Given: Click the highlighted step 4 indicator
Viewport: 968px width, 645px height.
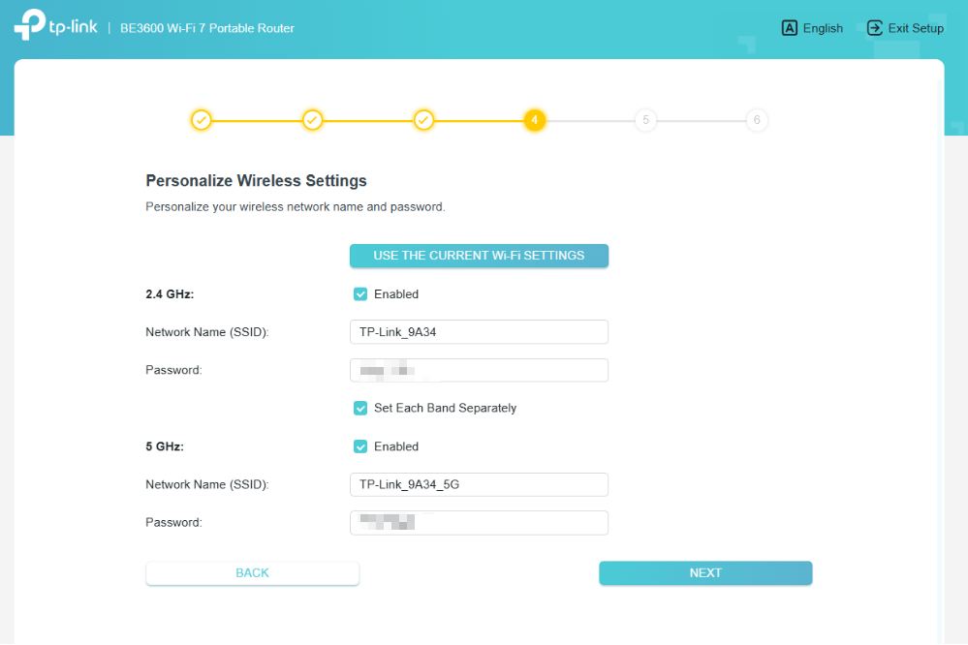Looking at the screenshot, I should click(534, 120).
